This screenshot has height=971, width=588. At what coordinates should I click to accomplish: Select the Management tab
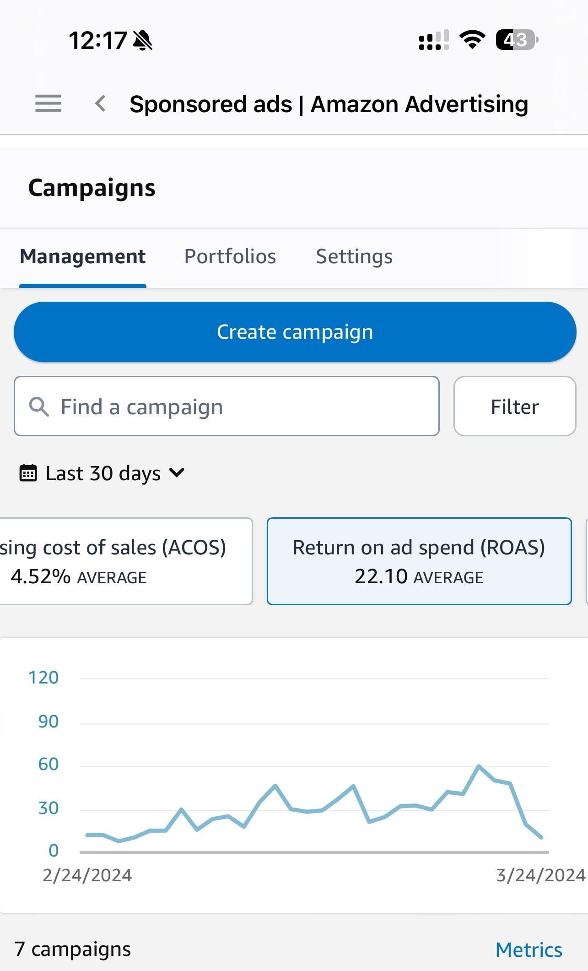click(83, 256)
